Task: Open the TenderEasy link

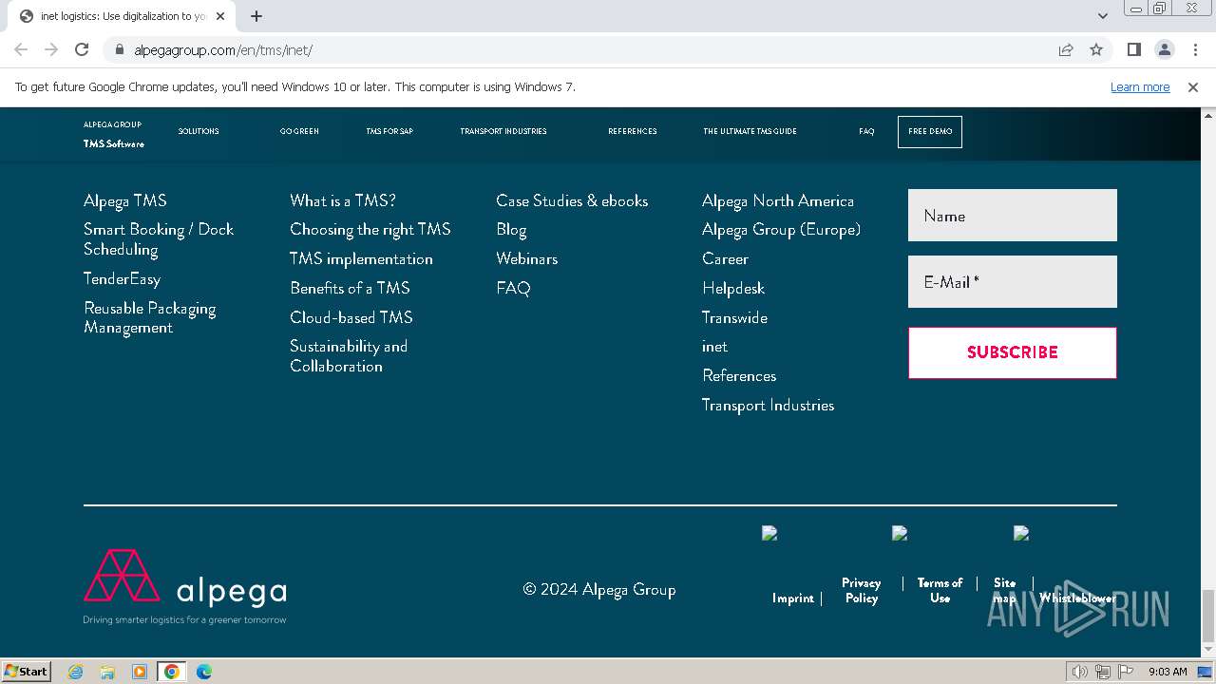Action: coord(122,278)
